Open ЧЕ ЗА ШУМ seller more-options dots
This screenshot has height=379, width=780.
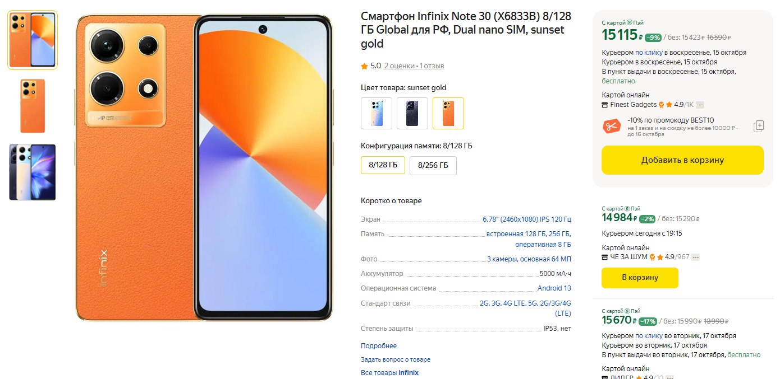pos(696,257)
